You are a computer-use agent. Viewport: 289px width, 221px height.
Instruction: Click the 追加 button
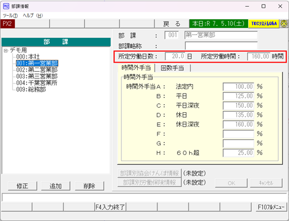pos(56,186)
